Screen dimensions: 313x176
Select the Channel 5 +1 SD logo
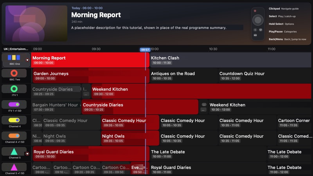pos(14,167)
